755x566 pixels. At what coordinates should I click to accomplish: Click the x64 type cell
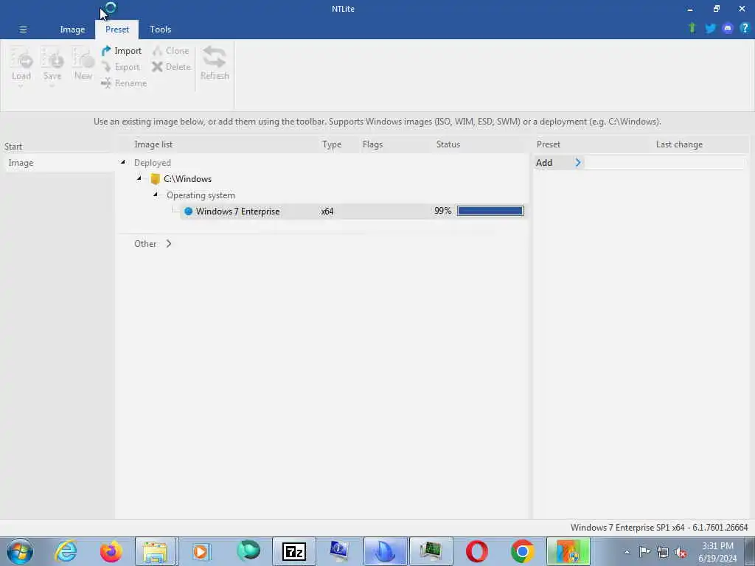327,212
